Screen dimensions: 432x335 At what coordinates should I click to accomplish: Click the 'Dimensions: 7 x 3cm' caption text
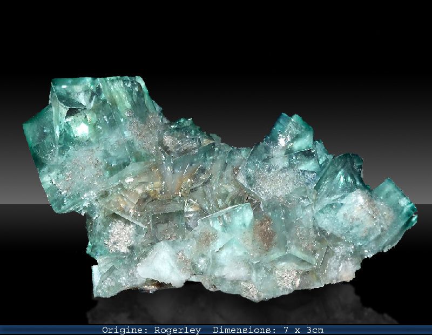268,330
